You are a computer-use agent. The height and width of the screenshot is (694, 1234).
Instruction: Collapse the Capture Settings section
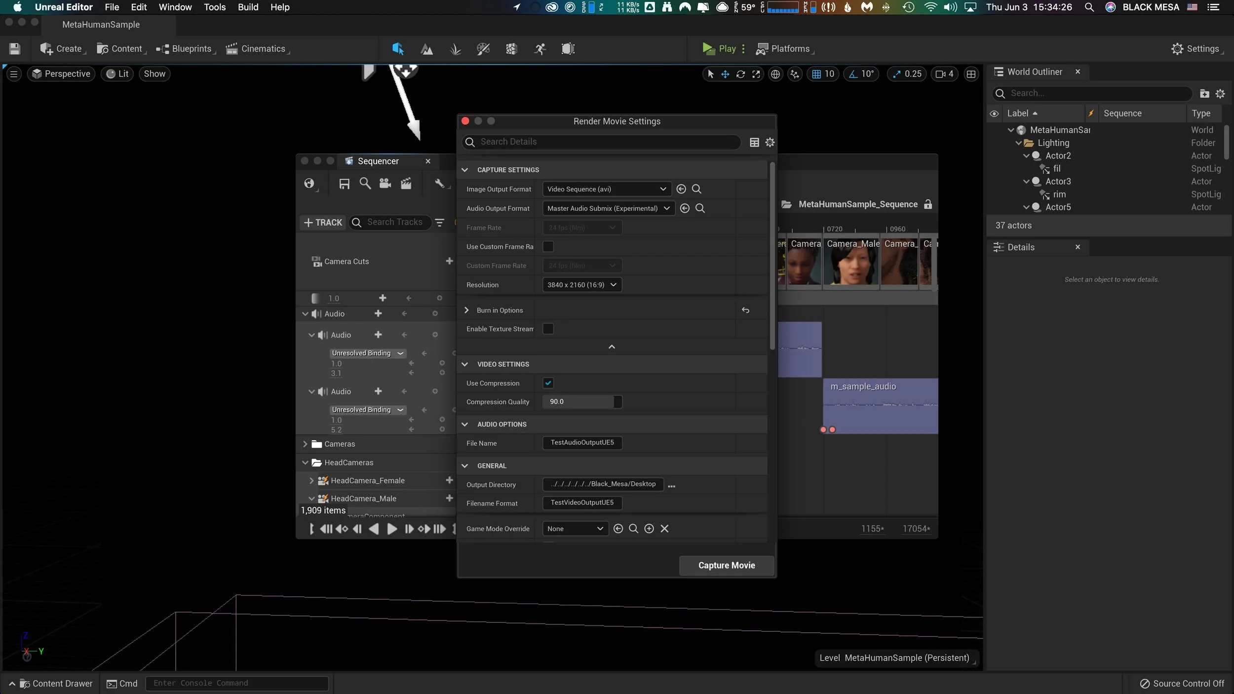tap(464, 169)
